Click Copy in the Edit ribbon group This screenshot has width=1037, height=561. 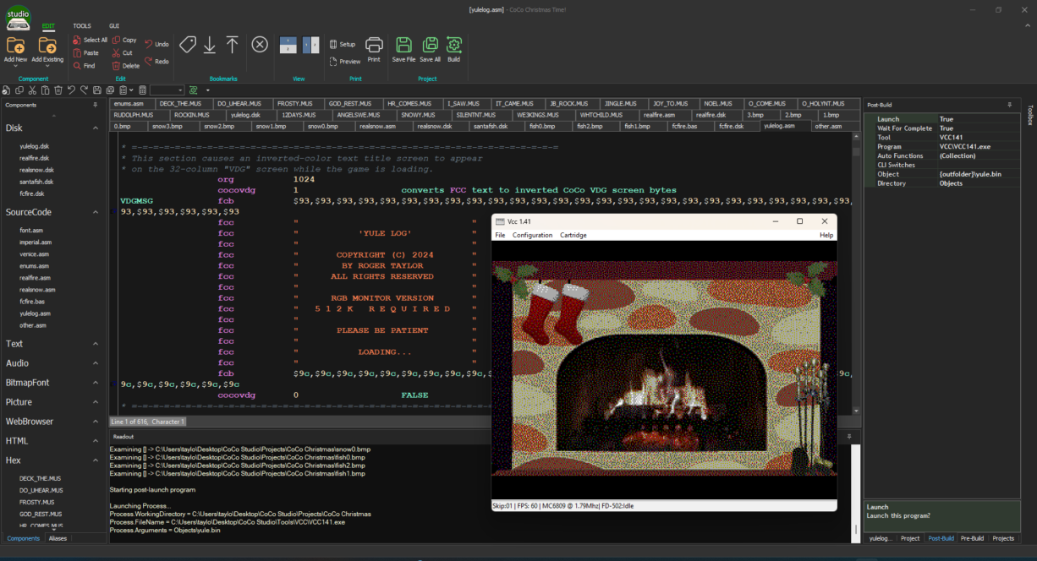(124, 40)
